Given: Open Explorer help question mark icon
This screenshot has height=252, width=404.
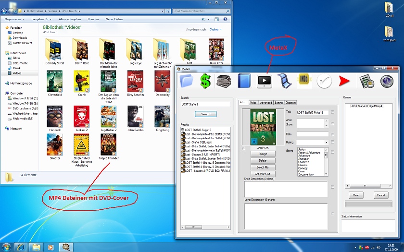Looking at the screenshot, I should (x=225, y=19).
